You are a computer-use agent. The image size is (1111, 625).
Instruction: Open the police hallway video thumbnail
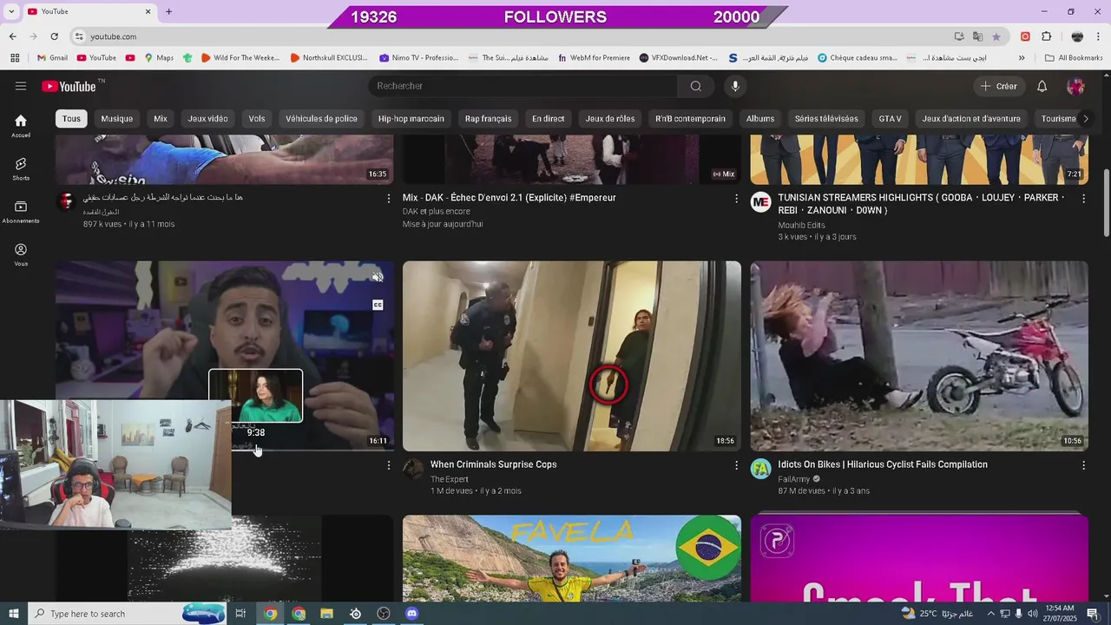coord(572,356)
